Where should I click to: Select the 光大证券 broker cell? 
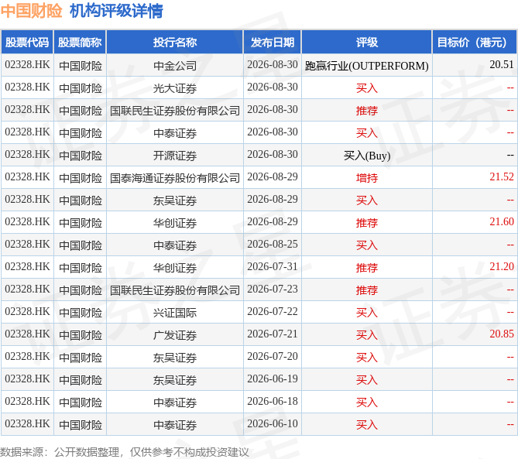[175, 87]
